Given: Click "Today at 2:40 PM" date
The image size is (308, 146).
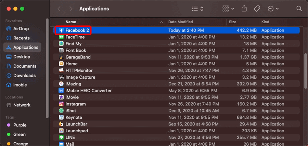Looking at the screenshot, I should 186,30.
